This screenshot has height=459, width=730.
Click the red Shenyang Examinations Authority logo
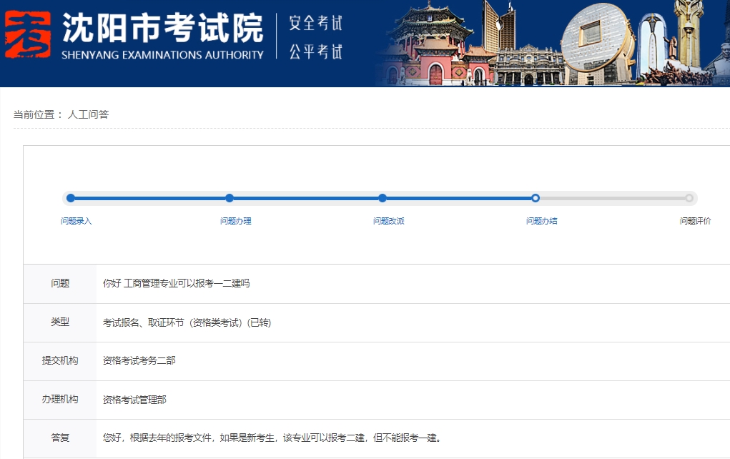pos(28,35)
